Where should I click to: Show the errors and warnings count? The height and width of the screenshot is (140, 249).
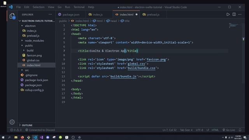point(16,130)
